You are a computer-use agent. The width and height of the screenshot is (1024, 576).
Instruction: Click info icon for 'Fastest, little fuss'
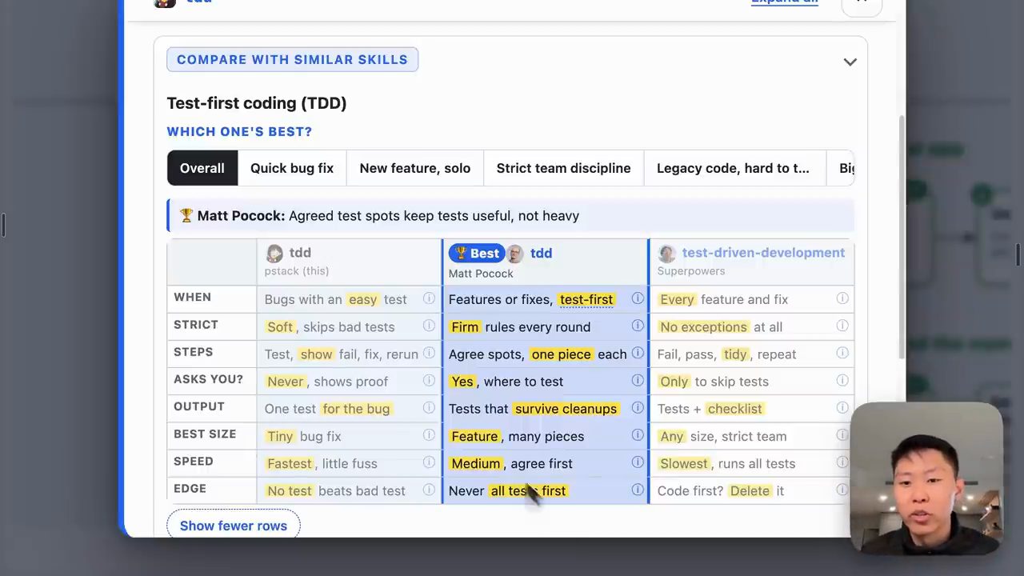click(x=429, y=462)
